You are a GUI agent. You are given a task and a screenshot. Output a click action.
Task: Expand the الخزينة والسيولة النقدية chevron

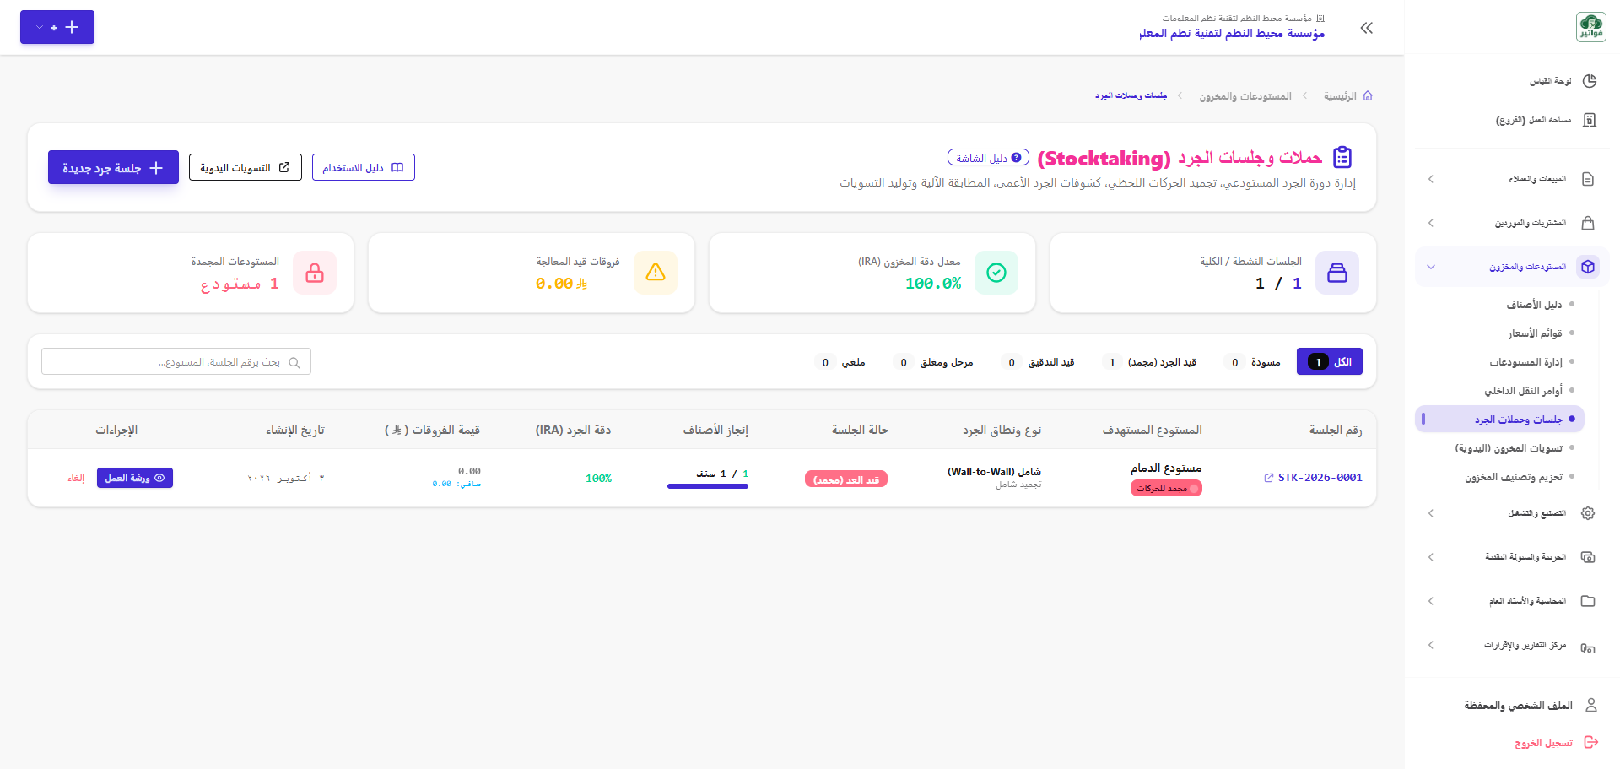coord(1431,557)
